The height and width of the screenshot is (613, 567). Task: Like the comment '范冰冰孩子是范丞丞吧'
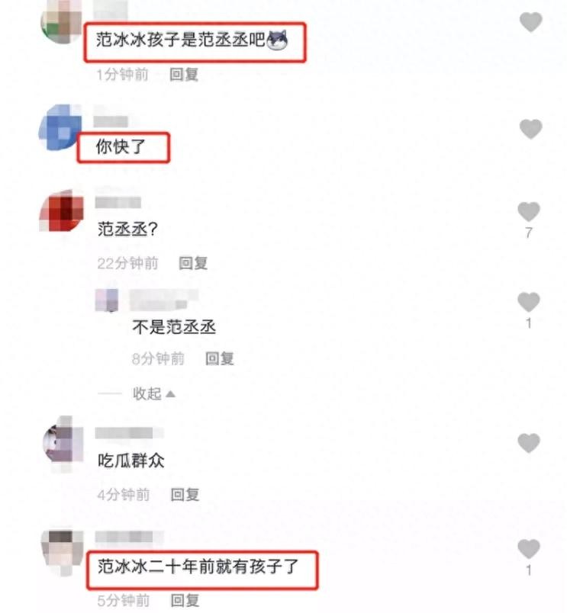pyautogui.click(x=530, y=22)
